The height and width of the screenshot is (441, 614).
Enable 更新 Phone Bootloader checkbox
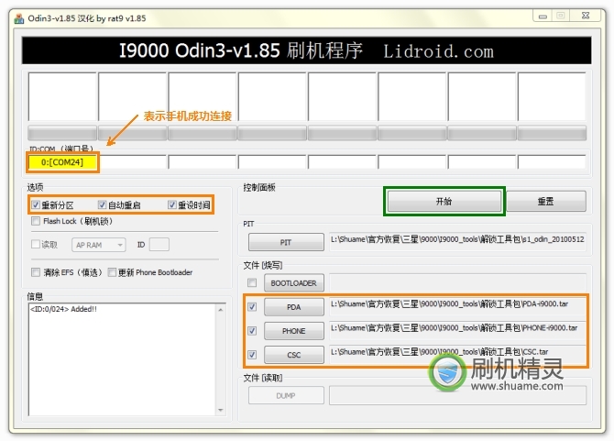click(112, 272)
